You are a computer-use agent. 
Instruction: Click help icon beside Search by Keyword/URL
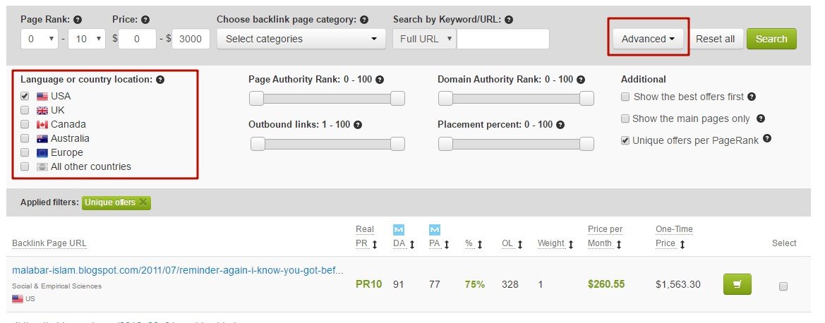(508, 20)
